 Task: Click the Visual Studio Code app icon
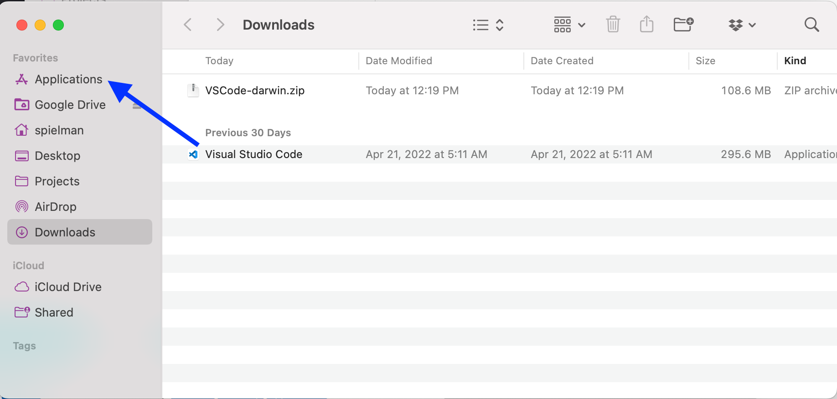tap(193, 154)
